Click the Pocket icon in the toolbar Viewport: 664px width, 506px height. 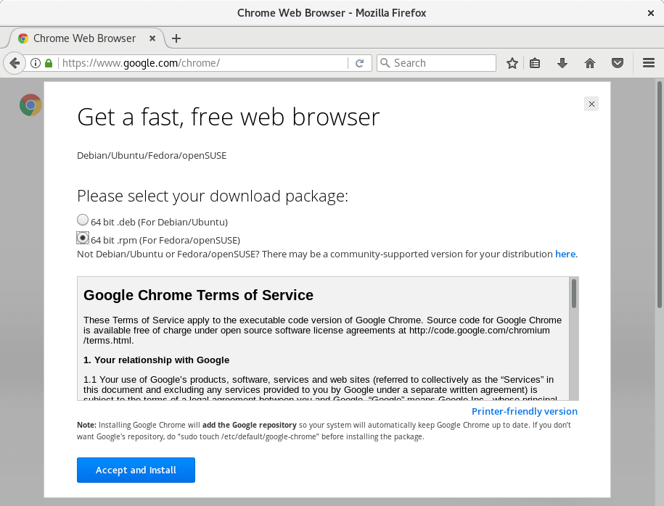[618, 63]
